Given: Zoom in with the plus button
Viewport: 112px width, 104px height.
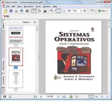Looking at the screenshot, I should pos(85,11).
